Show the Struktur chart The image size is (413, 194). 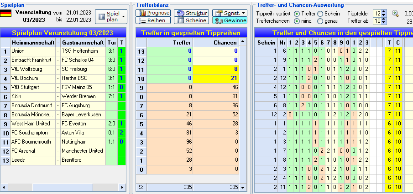[191, 13]
